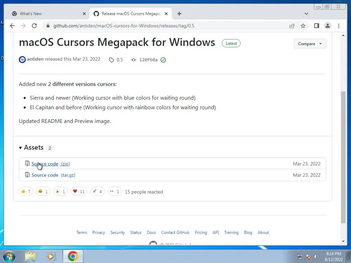Open the Status footer link
The image size is (351, 263).
[x=136, y=233]
